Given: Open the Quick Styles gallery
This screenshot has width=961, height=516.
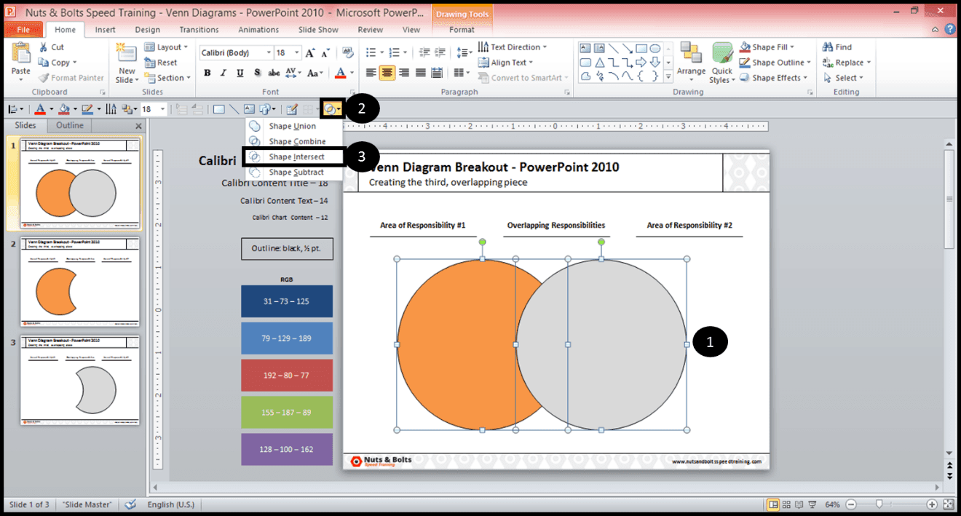Looking at the screenshot, I should click(722, 63).
